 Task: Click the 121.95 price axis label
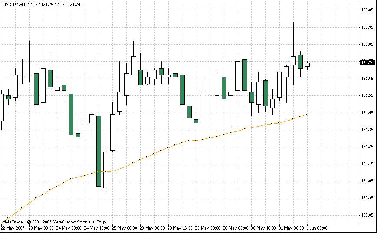367,27
